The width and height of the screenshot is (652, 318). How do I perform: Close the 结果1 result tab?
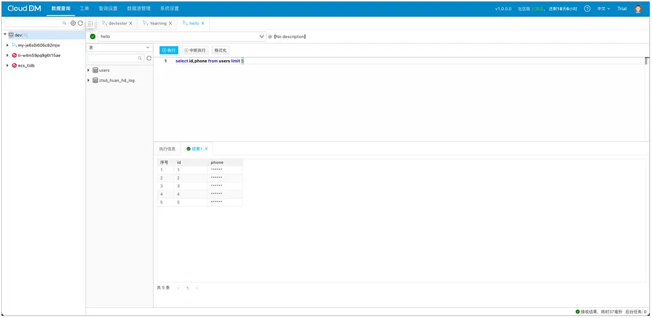pos(206,149)
